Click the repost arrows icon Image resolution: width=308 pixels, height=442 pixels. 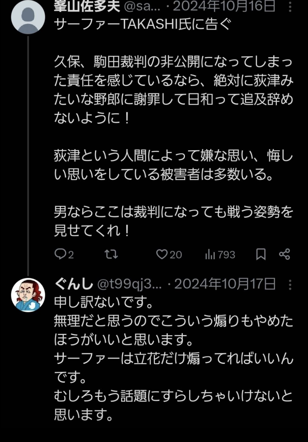[111, 255]
